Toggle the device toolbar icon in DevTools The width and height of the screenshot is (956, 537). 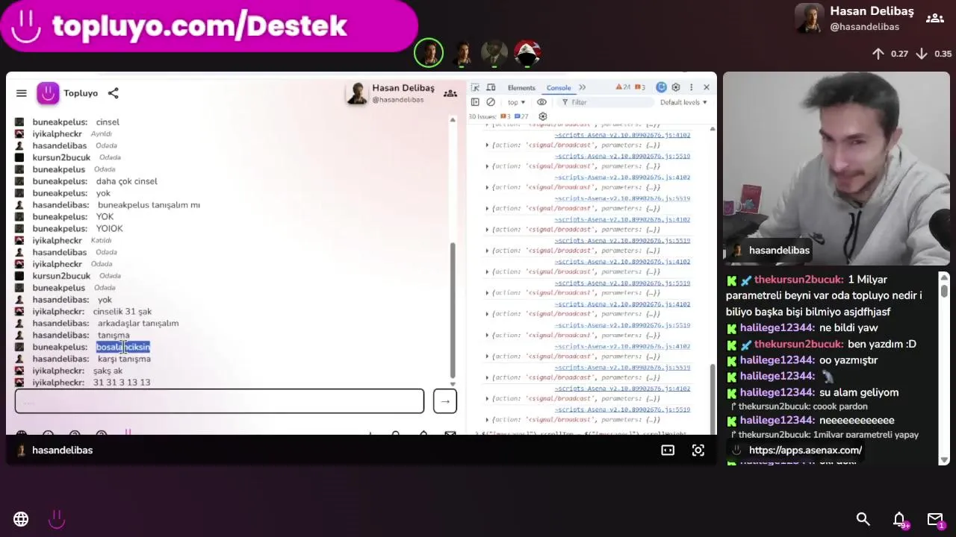(491, 87)
